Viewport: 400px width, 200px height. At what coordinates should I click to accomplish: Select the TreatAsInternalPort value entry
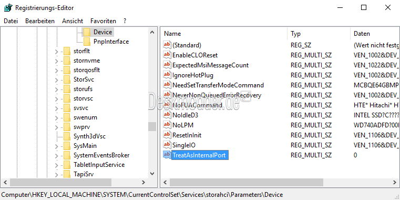199,155
